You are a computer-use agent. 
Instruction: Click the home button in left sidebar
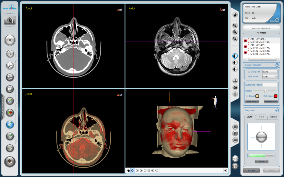pos(10,162)
